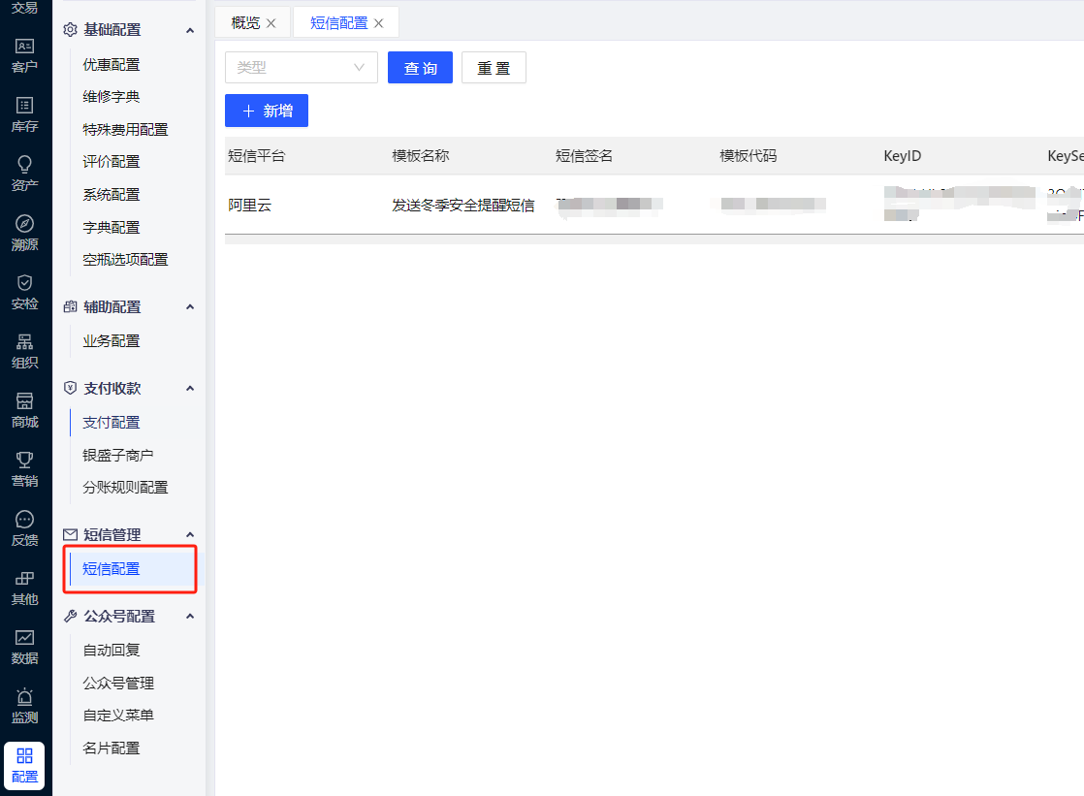
Task: Open 系统配置 in the sidebar
Action: [x=112, y=194]
